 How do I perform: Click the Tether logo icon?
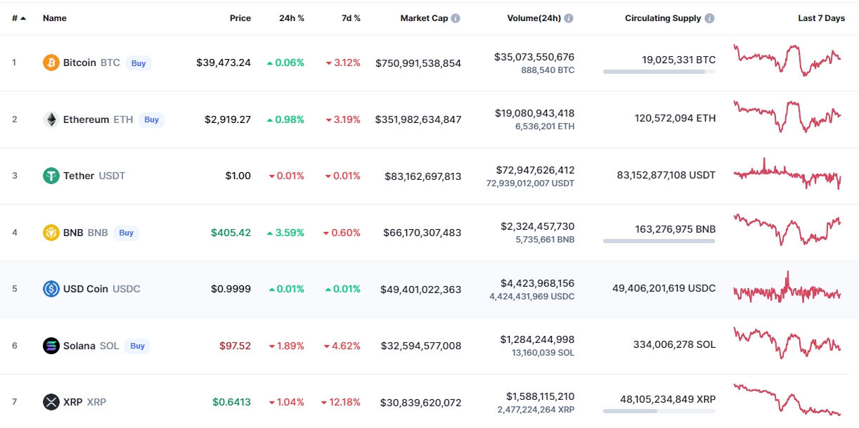pos(51,176)
